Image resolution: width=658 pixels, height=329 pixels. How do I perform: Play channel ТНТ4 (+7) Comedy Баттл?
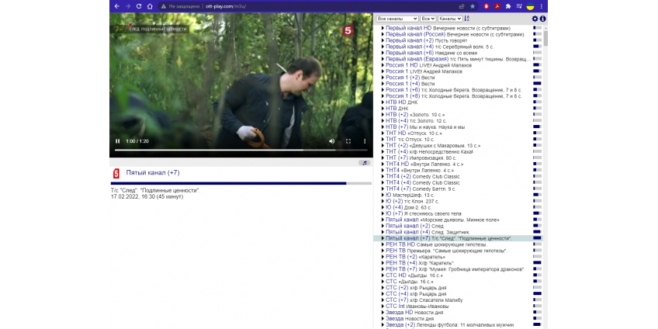click(421, 189)
